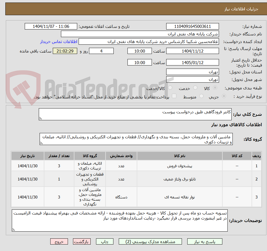Open 'اطلاعات تماس خریدار' link
The width and height of the screenshot is (267, 251).
tap(59, 42)
